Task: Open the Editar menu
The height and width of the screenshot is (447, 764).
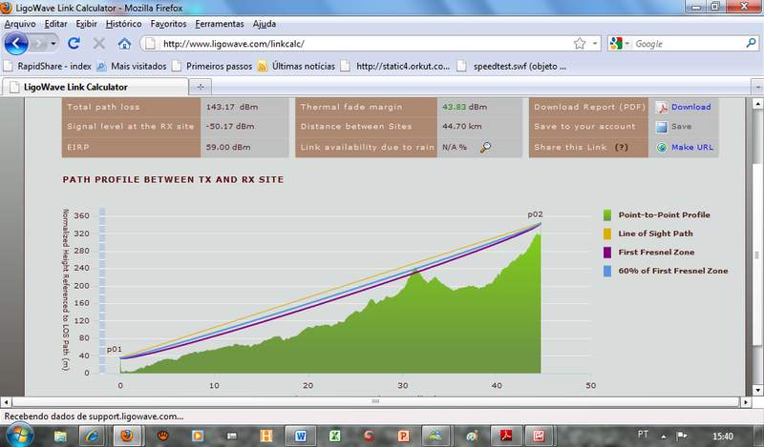Action: [x=55, y=24]
